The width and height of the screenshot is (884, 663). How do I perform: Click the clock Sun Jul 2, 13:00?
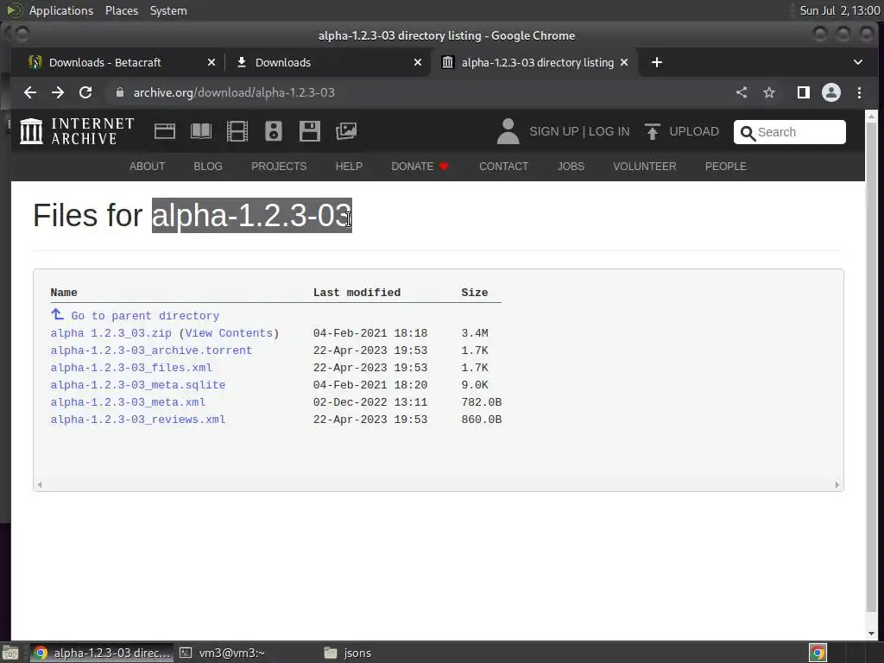pyautogui.click(x=840, y=10)
